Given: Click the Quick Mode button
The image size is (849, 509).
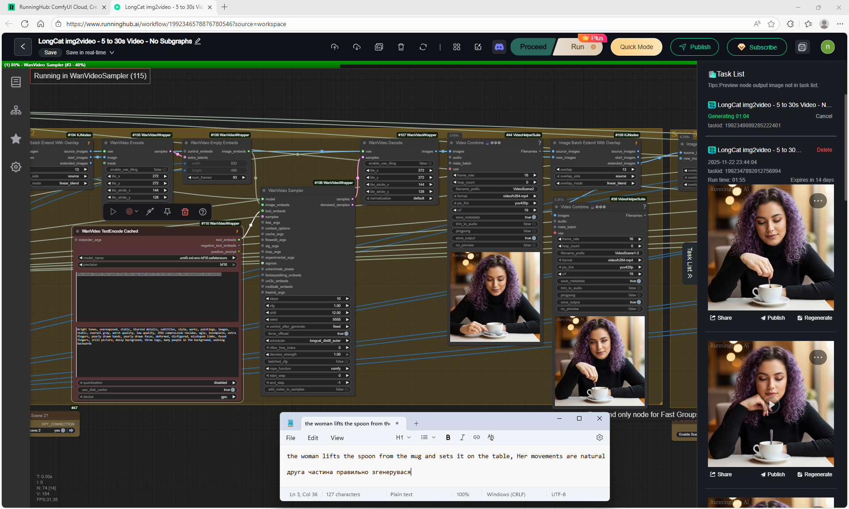Looking at the screenshot, I should 636,47.
